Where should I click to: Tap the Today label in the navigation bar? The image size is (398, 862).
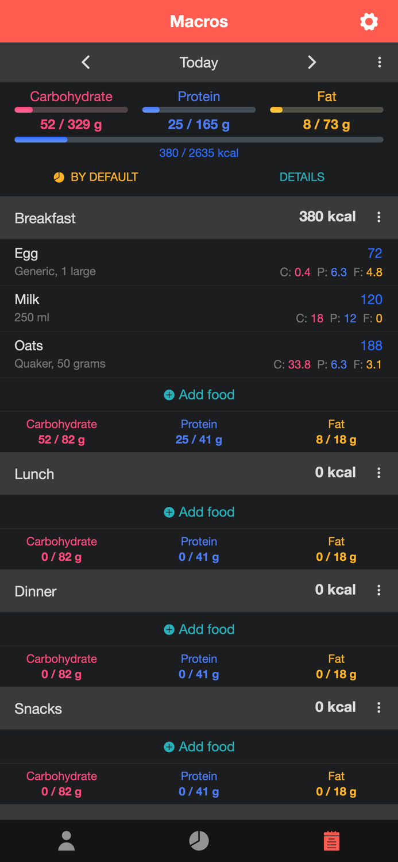tap(199, 62)
